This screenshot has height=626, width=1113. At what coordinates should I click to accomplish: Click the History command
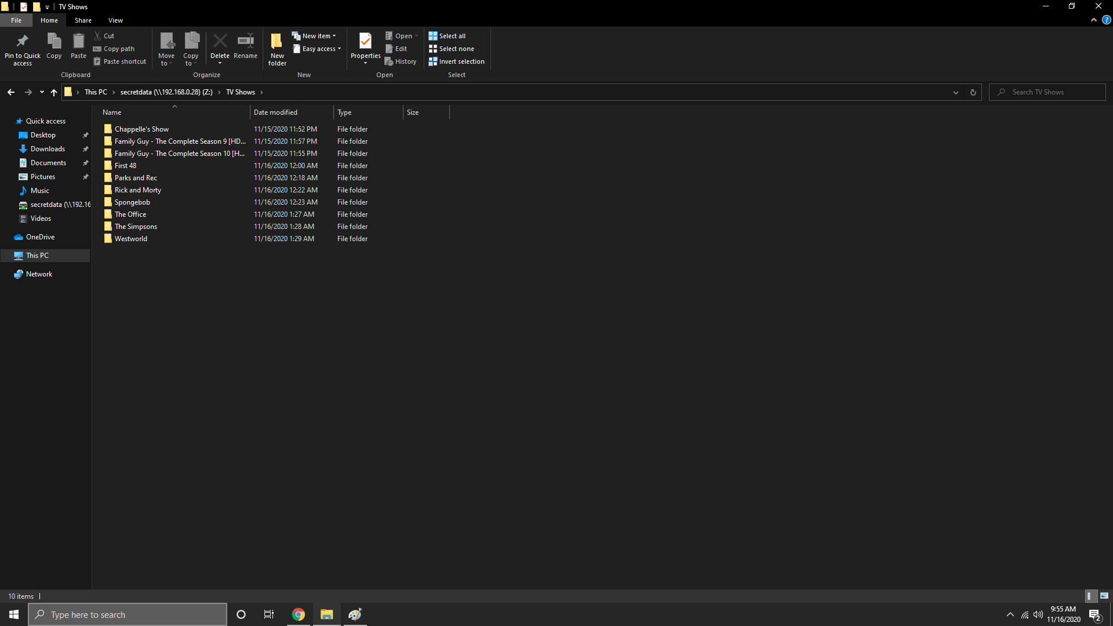tap(401, 61)
